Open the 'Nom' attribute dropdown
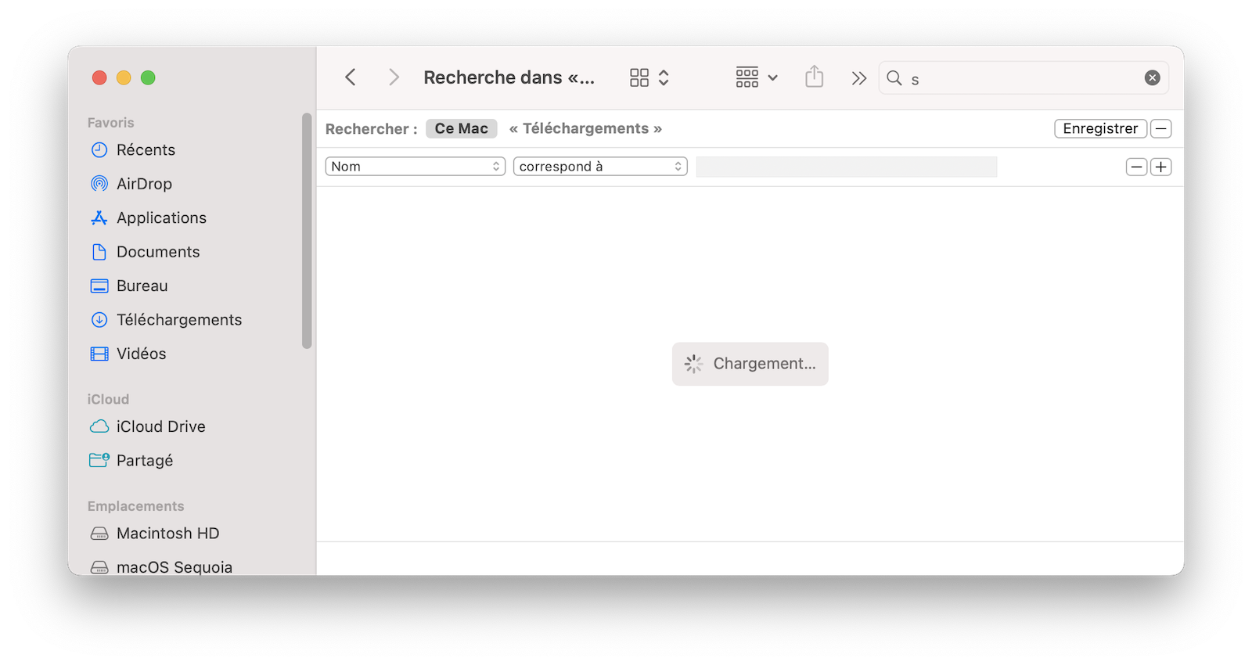1252x665 pixels. 416,167
